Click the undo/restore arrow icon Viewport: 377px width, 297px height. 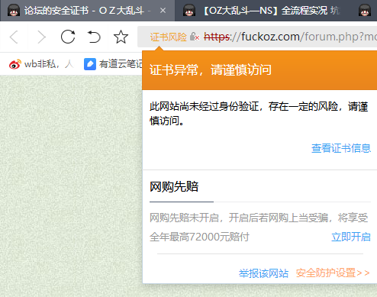tap(94, 37)
